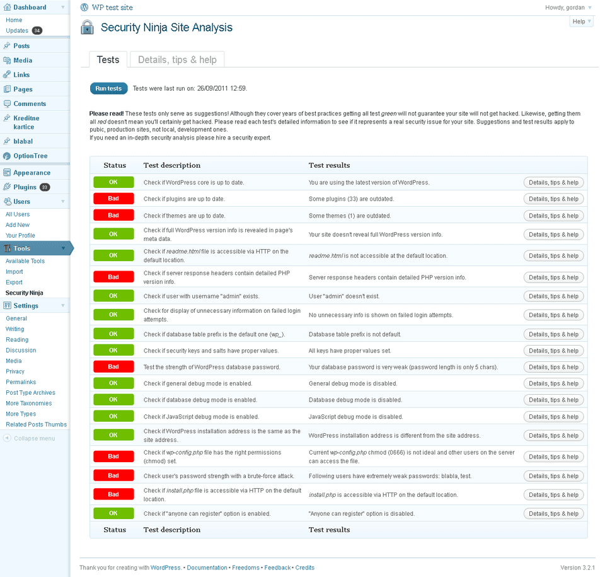Click the Bad status for brute-force password test
This screenshot has width=605, height=577.
click(x=113, y=475)
